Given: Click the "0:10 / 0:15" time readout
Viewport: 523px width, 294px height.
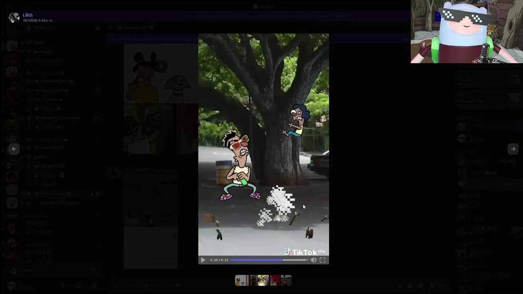Looking at the screenshot, I should [x=219, y=260].
